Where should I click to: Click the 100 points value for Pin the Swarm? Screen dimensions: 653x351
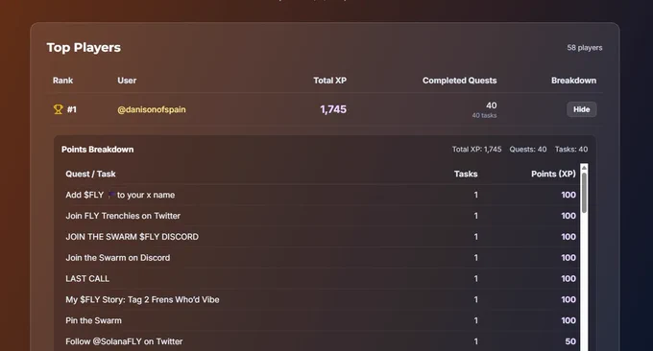(568, 320)
